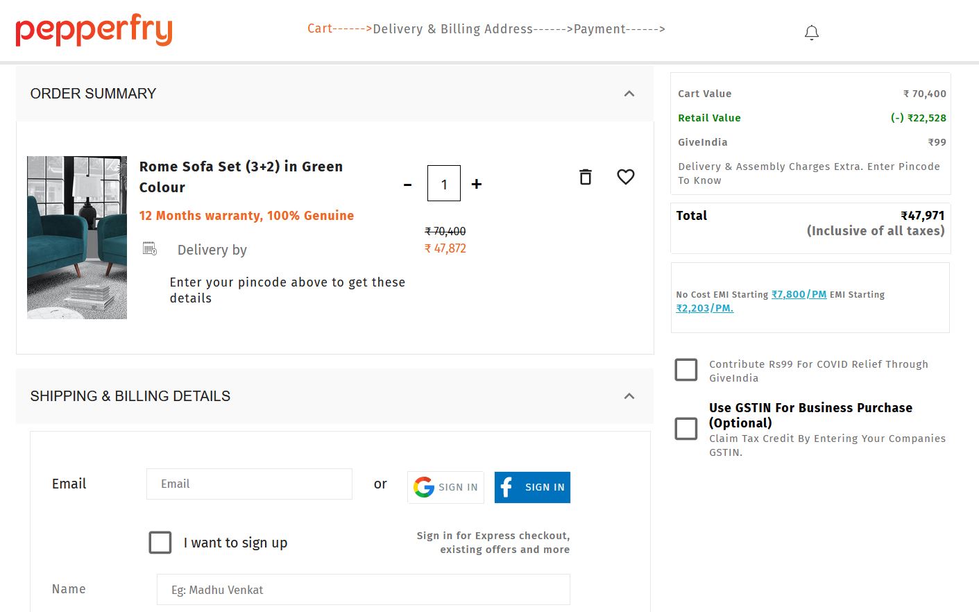The width and height of the screenshot is (979, 612).
Task: Open the notifications bell
Action: [812, 33]
